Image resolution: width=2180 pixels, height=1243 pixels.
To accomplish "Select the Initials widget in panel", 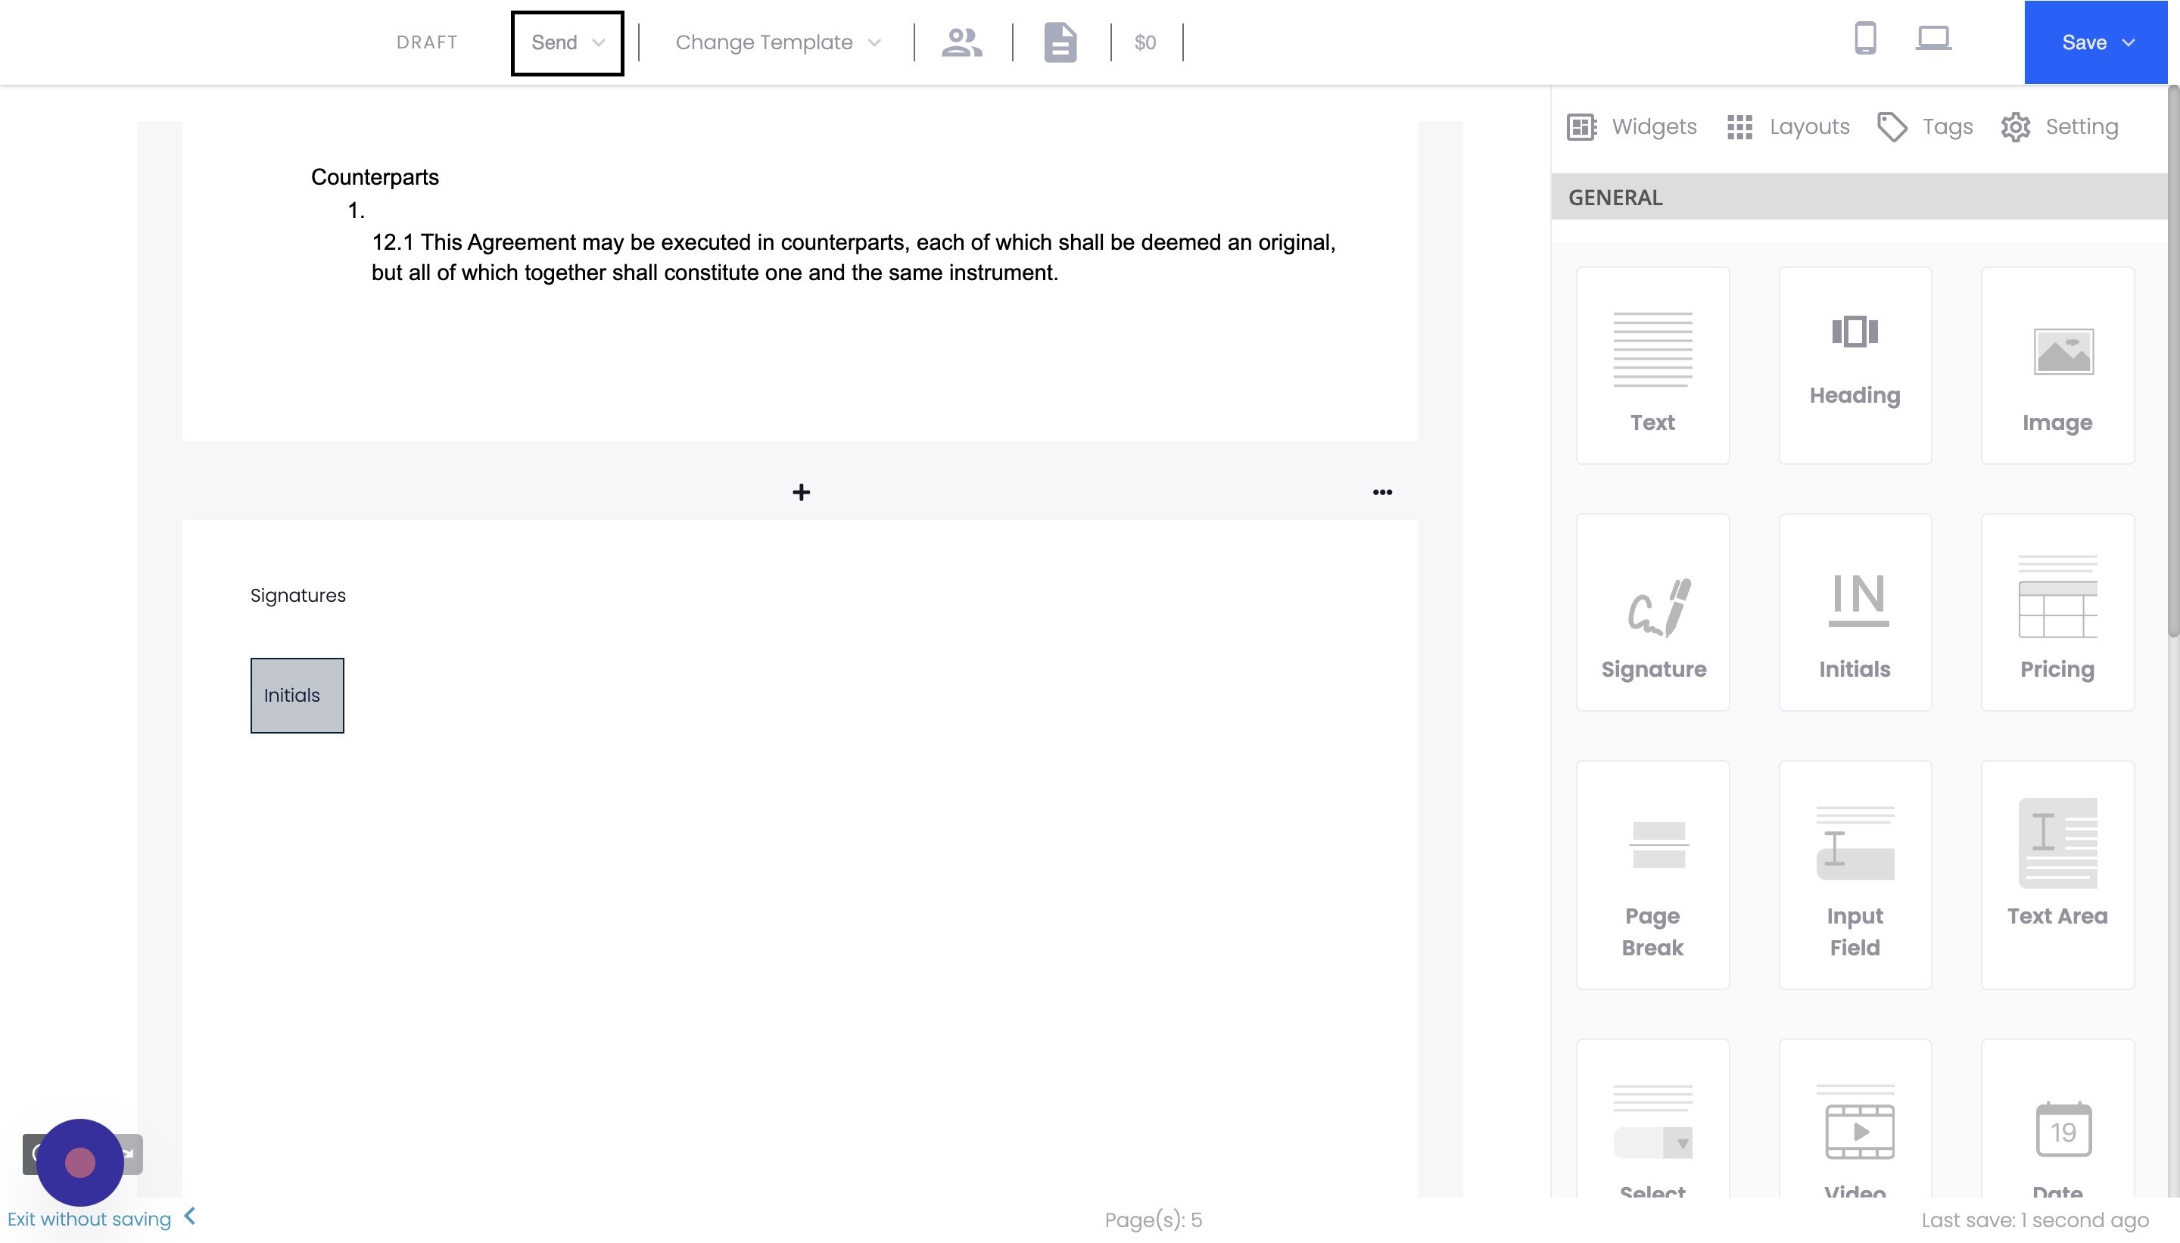I will click(1854, 612).
